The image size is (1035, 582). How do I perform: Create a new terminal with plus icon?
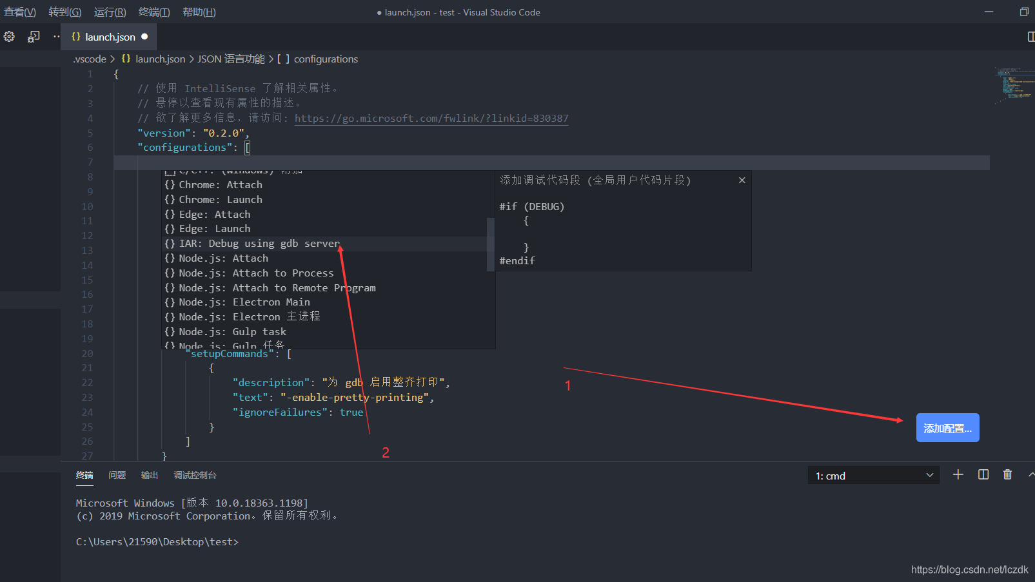point(958,474)
